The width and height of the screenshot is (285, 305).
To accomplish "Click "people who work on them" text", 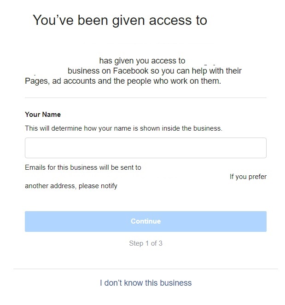I will click(173, 81).
